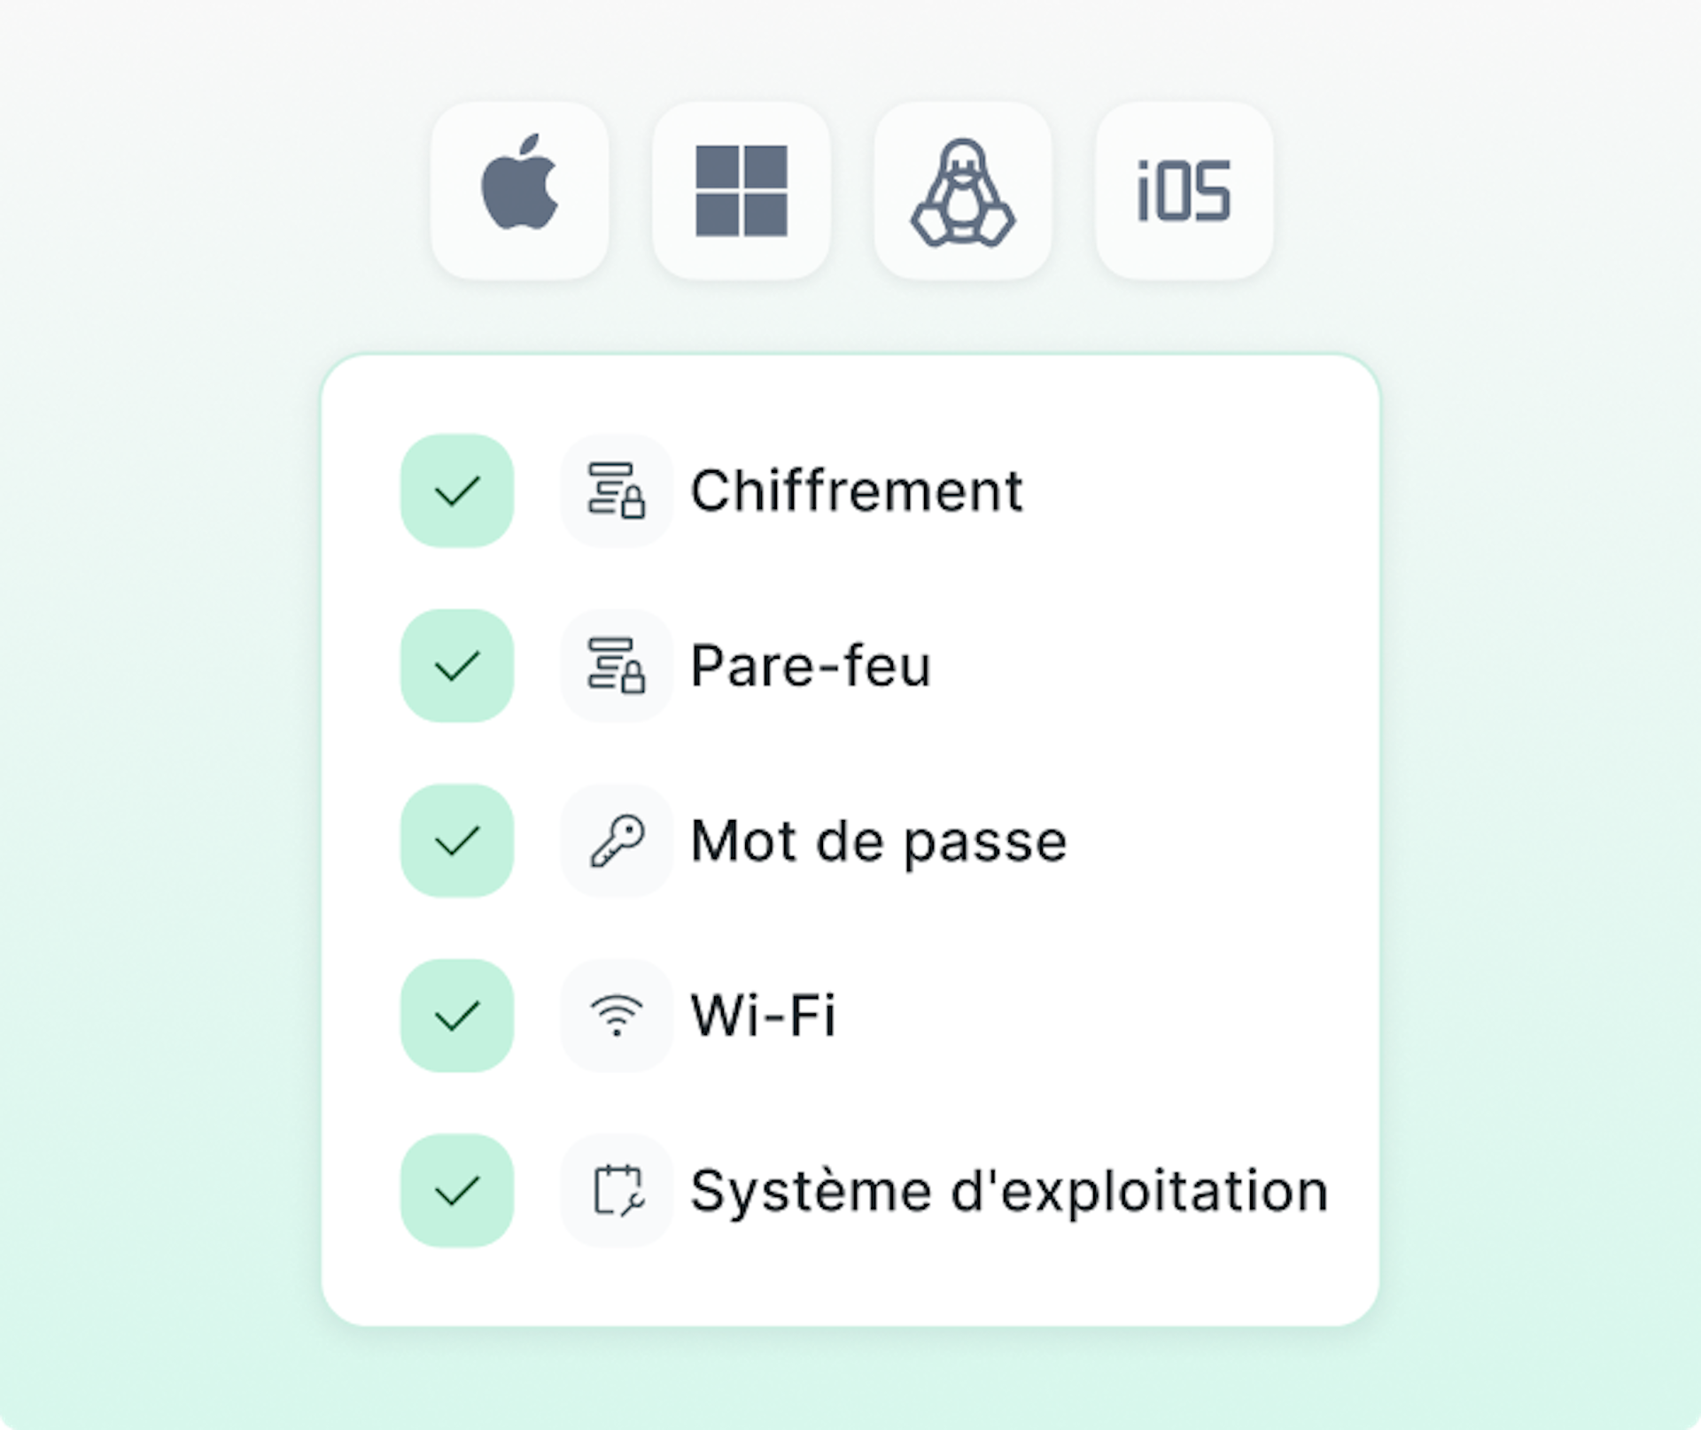
Task: Select the Apple macOS platform icon
Action: (520, 190)
